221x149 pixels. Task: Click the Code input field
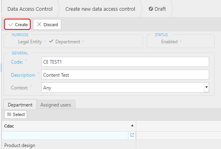[x=125, y=62]
